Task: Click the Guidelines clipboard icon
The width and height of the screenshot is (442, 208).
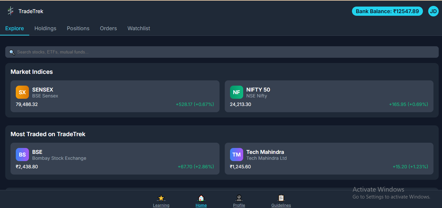Action: point(281,198)
